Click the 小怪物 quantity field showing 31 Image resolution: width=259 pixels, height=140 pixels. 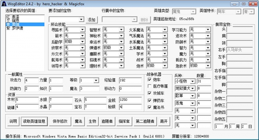click(x=204, y=81)
